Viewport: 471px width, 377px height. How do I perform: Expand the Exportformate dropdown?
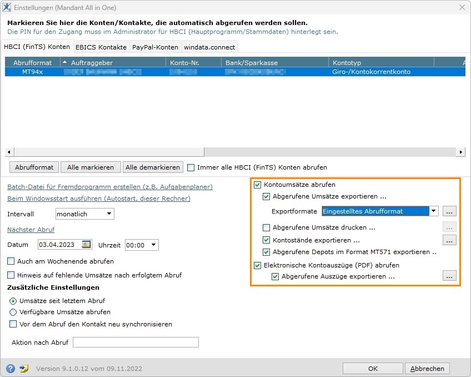433,211
